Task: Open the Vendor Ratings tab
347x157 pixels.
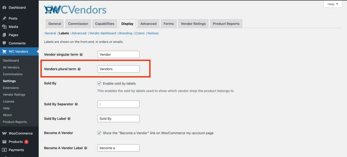Action: [193, 24]
